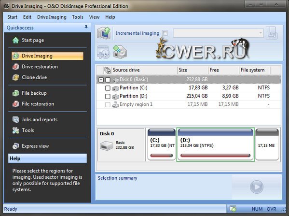Select the (C:) partition block in disk map
The image size is (289, 216).
coord(162,144)
